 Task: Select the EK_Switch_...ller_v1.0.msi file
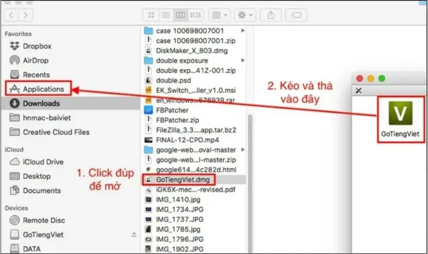(196, 90)
